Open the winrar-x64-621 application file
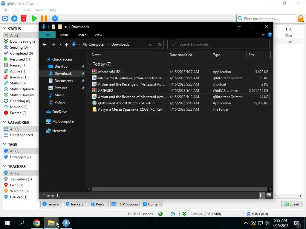Screen dimensions: 306x229 (110, 72)
